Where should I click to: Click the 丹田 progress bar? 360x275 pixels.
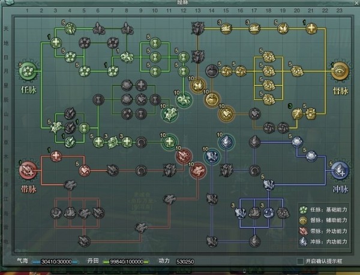[x=127, y=262]
